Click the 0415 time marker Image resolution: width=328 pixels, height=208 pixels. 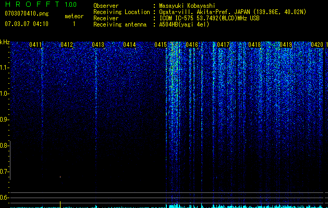point(161,45)
